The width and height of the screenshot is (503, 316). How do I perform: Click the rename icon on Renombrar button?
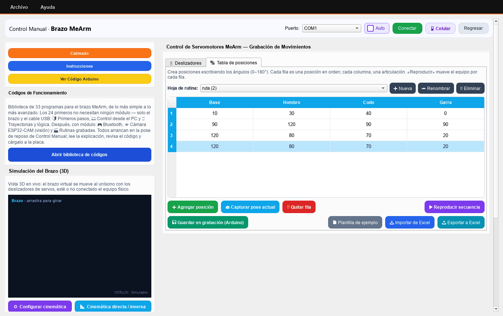(x=423, y=89)
